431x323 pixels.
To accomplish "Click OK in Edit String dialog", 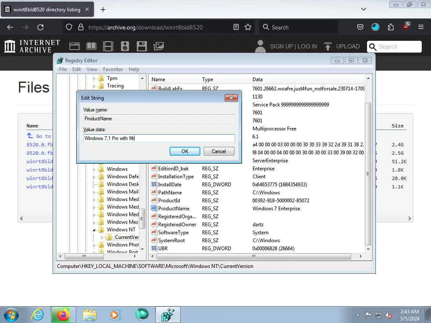I will coord(185,151).
